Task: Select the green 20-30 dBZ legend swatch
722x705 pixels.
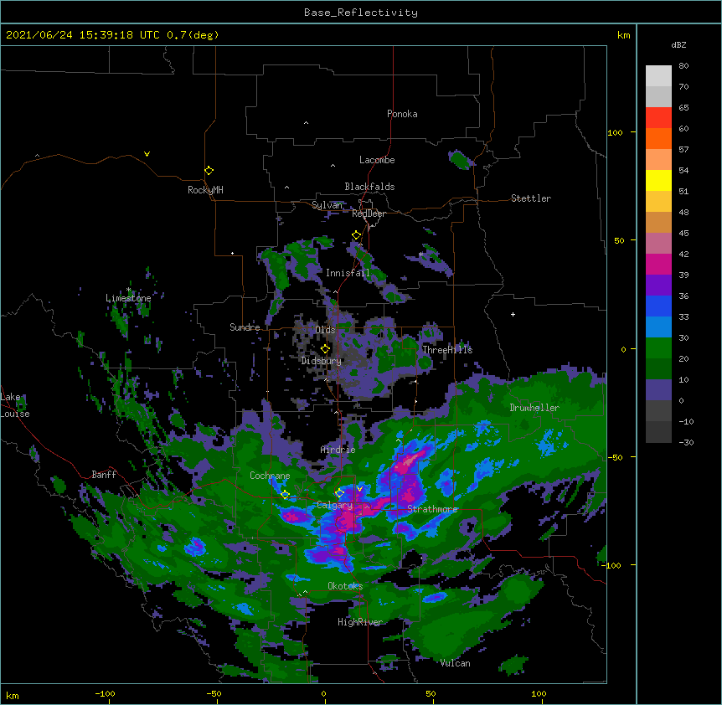Action: (658, 348)
